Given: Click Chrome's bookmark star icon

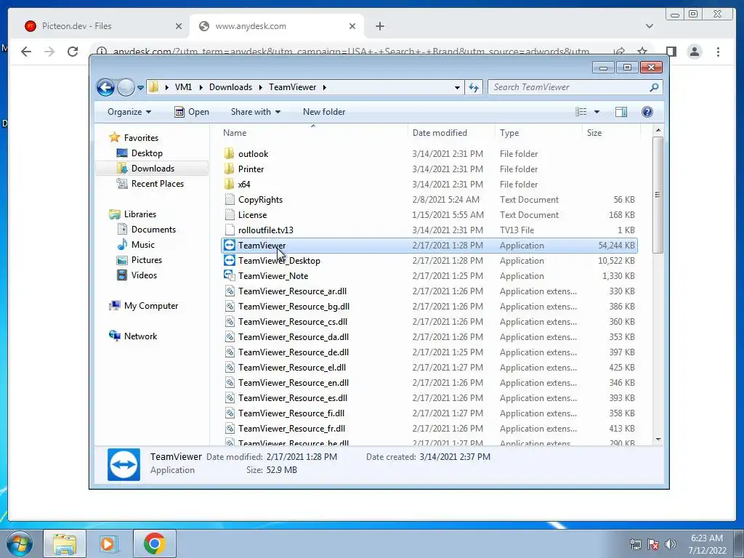Looking at the screenshot, I should (642, 52).
